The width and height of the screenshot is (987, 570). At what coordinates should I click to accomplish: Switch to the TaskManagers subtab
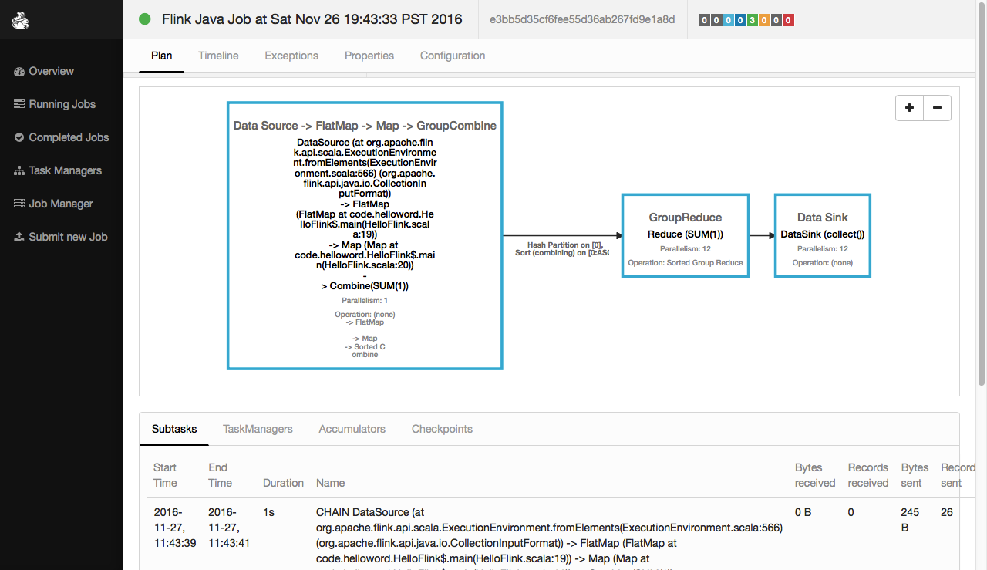(x=258, y=429)
